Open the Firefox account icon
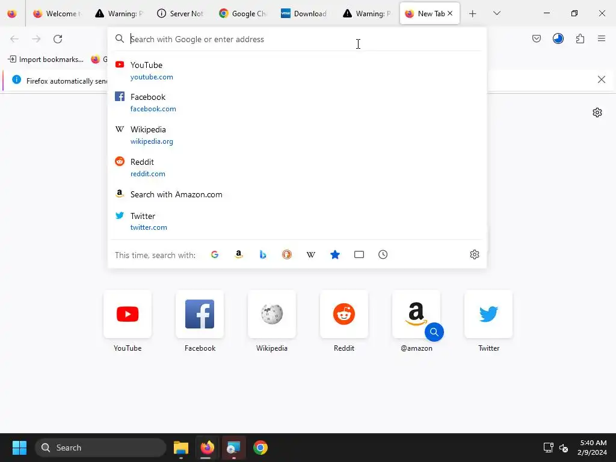Image resolution: width=616 pixels, height=462 pixels. pyautogui.click(x=558, y=38)
